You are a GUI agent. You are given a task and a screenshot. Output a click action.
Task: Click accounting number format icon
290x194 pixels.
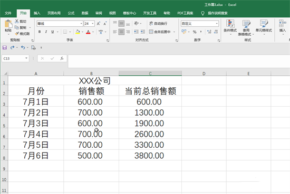click(x=184, y=32)
